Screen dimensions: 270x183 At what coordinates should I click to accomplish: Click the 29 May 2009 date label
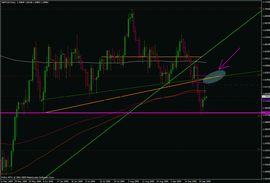35,181
